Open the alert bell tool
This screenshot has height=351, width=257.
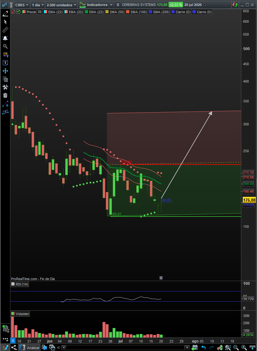pos(5,38)
